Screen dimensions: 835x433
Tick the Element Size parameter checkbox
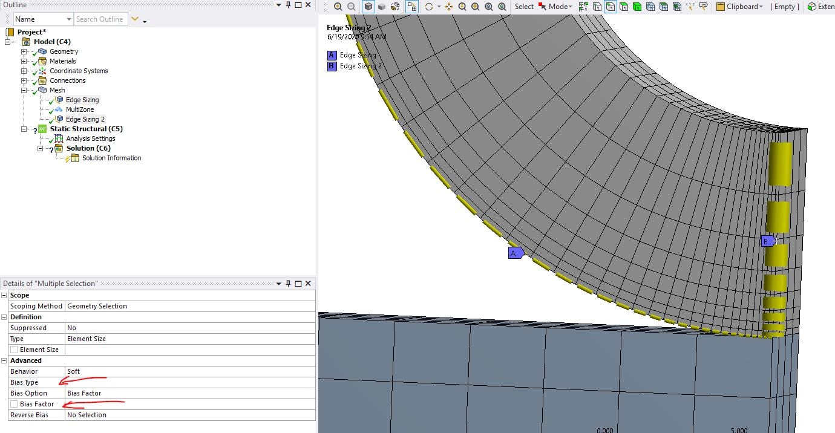[14, 350]
